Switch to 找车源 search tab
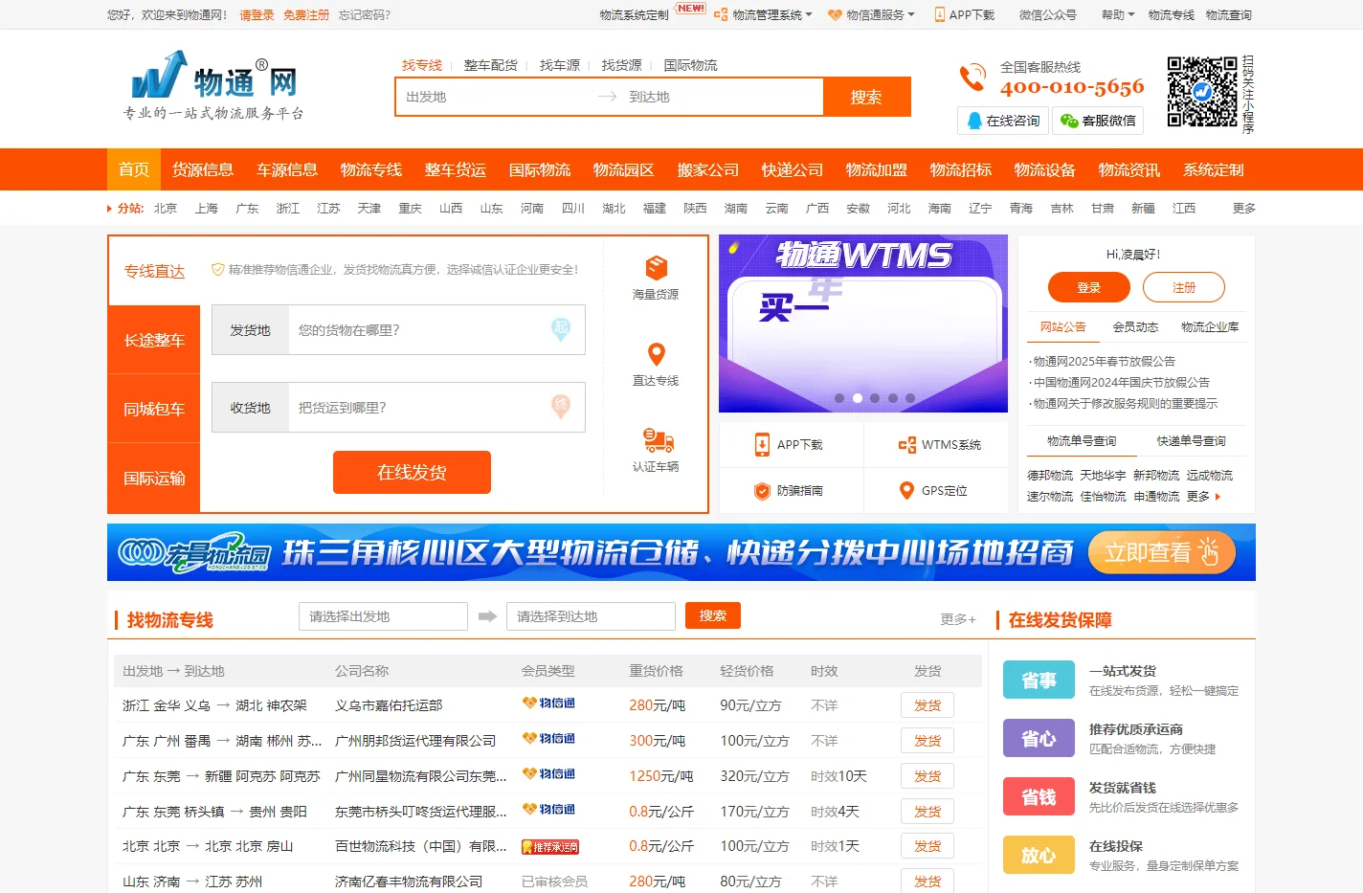 pyautogui.click(x=560, y=65)
